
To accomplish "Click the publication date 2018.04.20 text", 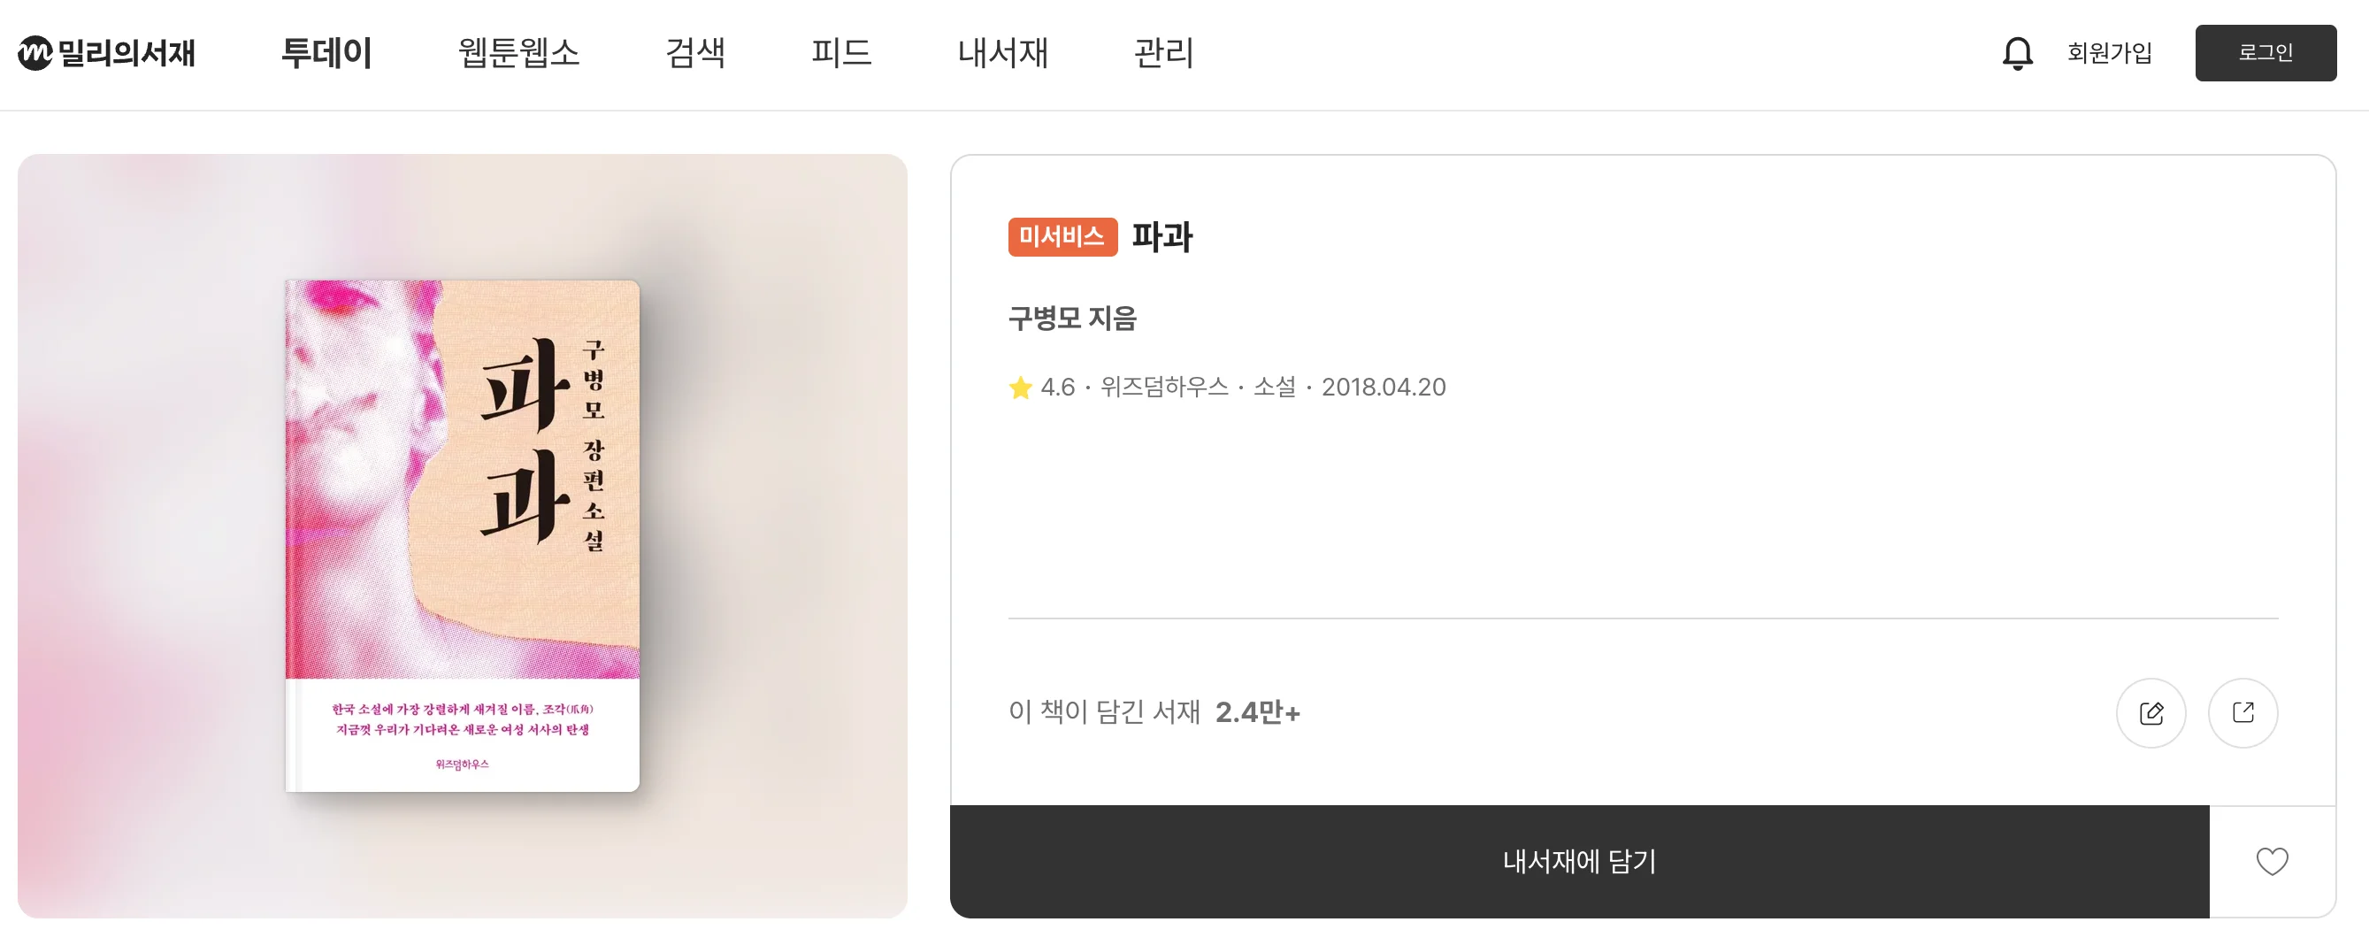I will (x=1384, y=388).
